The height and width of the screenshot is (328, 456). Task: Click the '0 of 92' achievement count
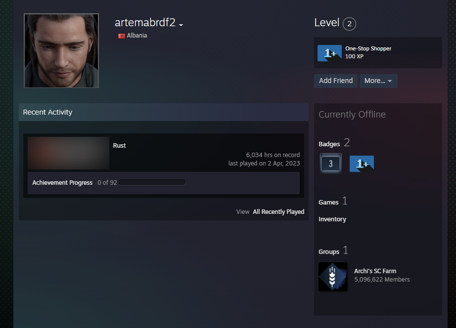click(107, 182)
